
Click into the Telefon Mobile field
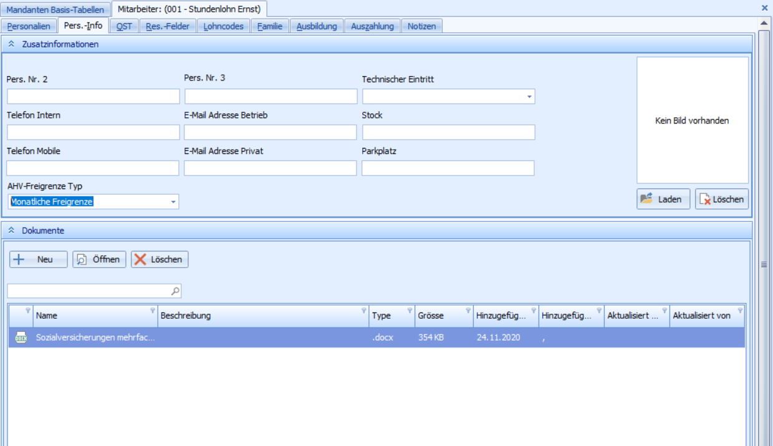tap(93, 168)
